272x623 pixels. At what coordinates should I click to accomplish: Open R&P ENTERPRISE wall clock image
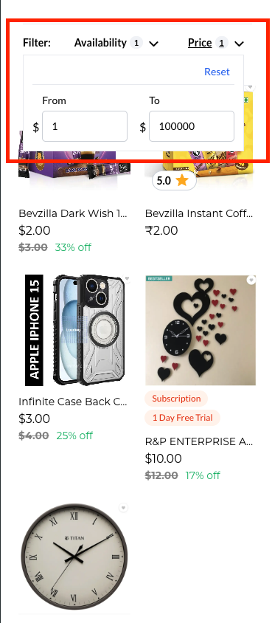(x=200, y=330)
